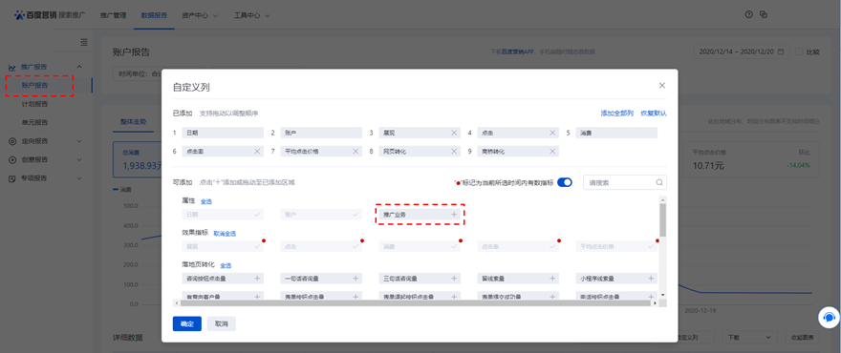Expand the 资产中心 dropdown menu
Screen dimensions: 841x353
pyautogui.click(x=200, y=15)
